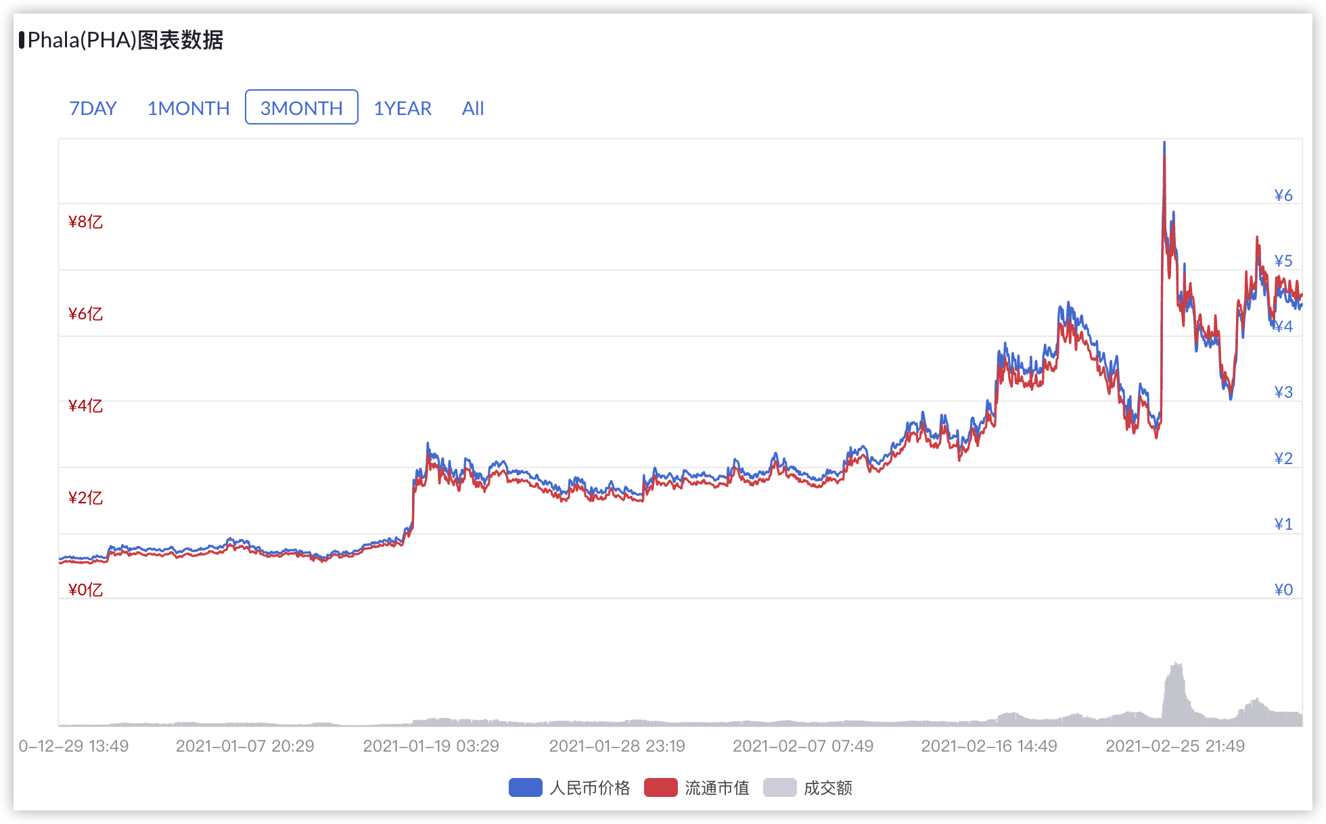Hide the 成交额 series via legend label
Screen dimensions: 1326x824
[x=828, y=787]
